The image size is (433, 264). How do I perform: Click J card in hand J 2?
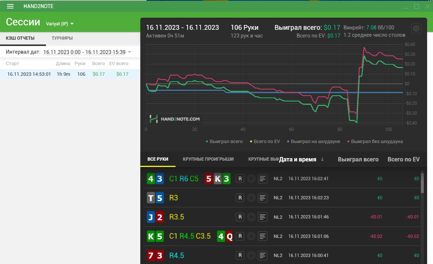tap(151, 217)
